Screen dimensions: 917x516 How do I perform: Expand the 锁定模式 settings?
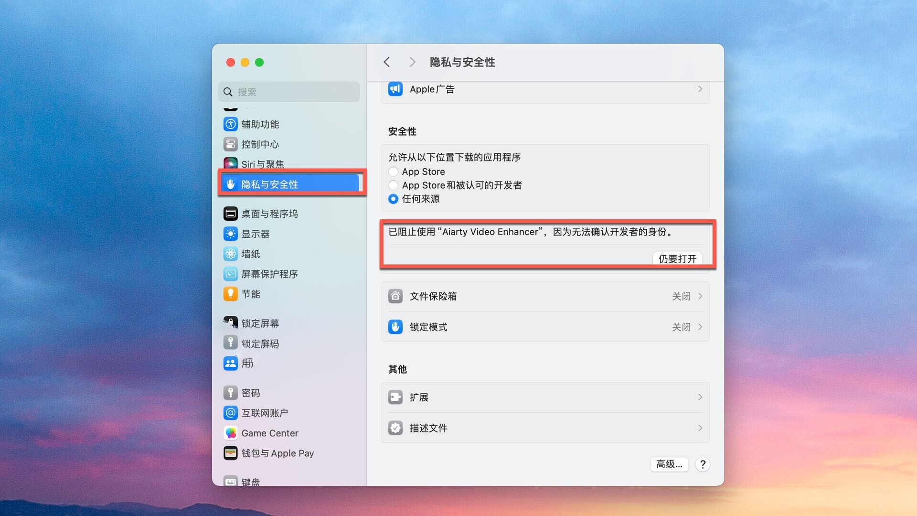coord(700,327)
